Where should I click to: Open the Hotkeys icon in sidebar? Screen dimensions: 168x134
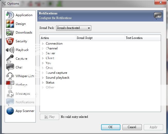tap(10, 85)
